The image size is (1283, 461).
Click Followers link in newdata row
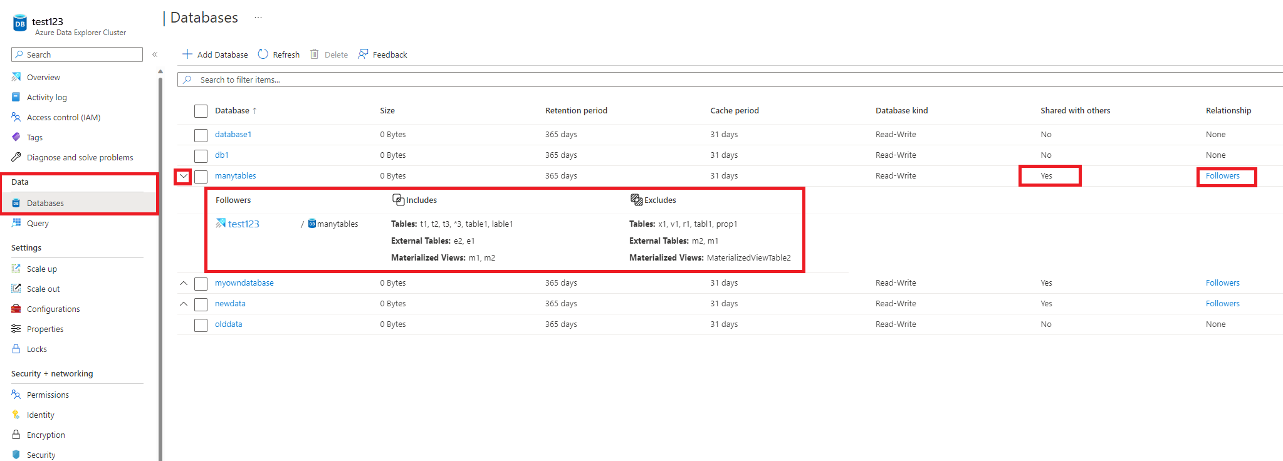pyautogui.click(x=1222, y=304)
